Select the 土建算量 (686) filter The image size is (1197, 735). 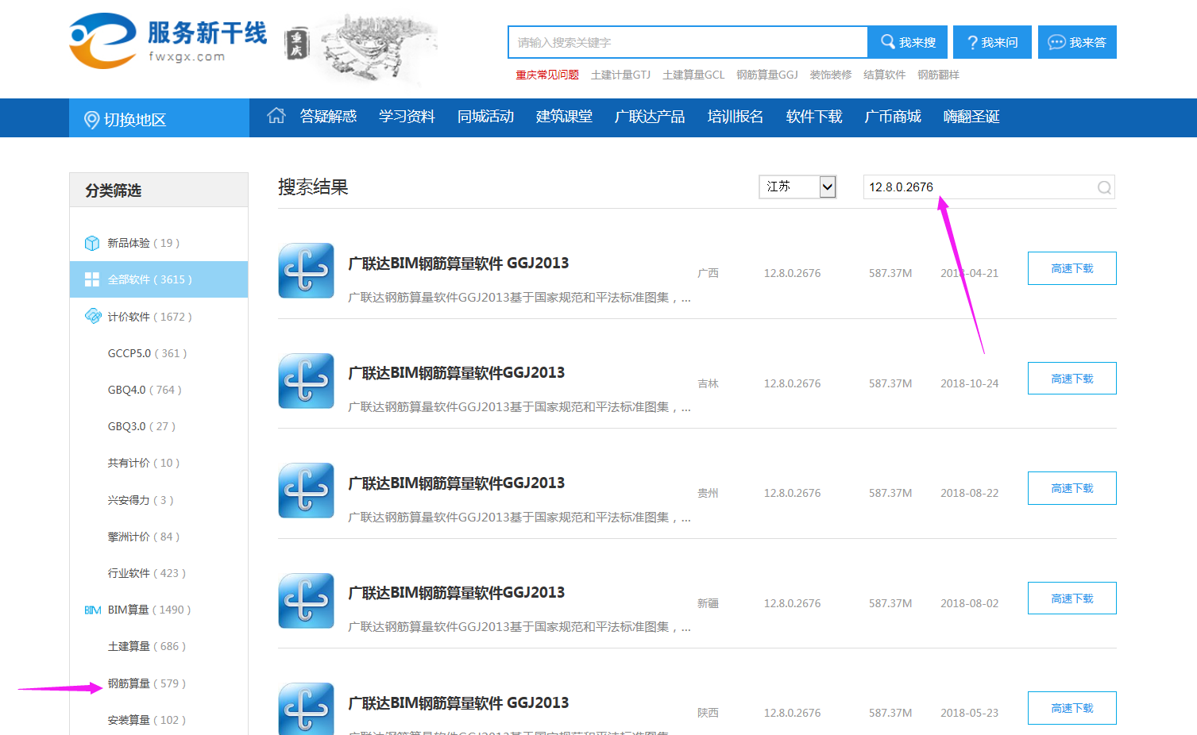click(147, 646)
